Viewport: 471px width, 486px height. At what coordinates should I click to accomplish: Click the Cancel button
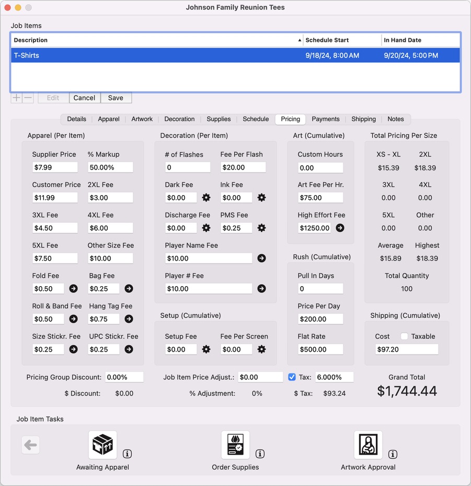click(x=84, y=98)
